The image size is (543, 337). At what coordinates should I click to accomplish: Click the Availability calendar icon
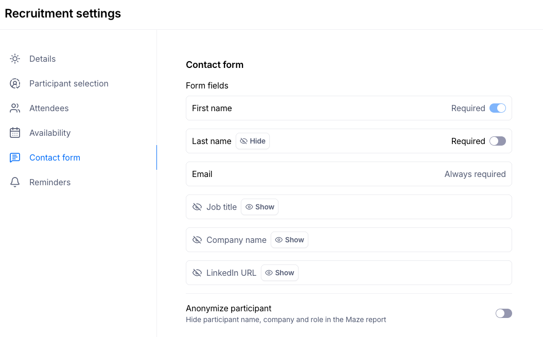click(15, 133)
